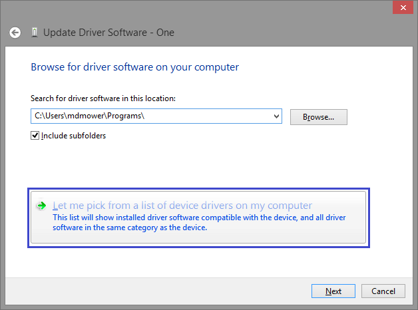Screen dimensions: 418x310
Task: Cancel the driver update wizard
Action: coord(383,291)
